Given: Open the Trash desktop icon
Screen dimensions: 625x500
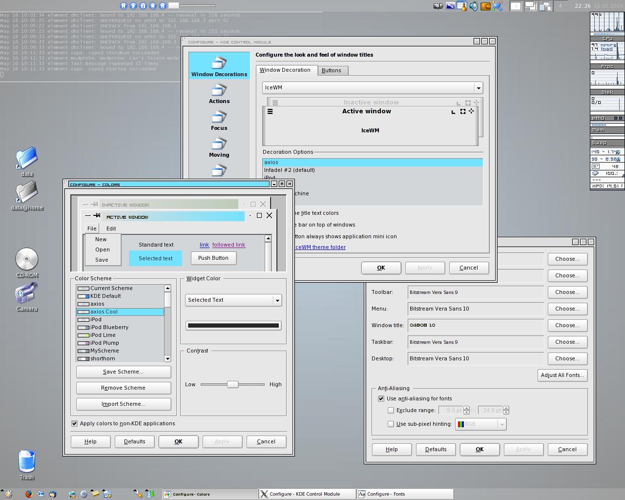Looking at the screenshot, I should [x=27, y=465].
